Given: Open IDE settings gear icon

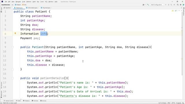Looking at the screenshot, I should point(180,5).
